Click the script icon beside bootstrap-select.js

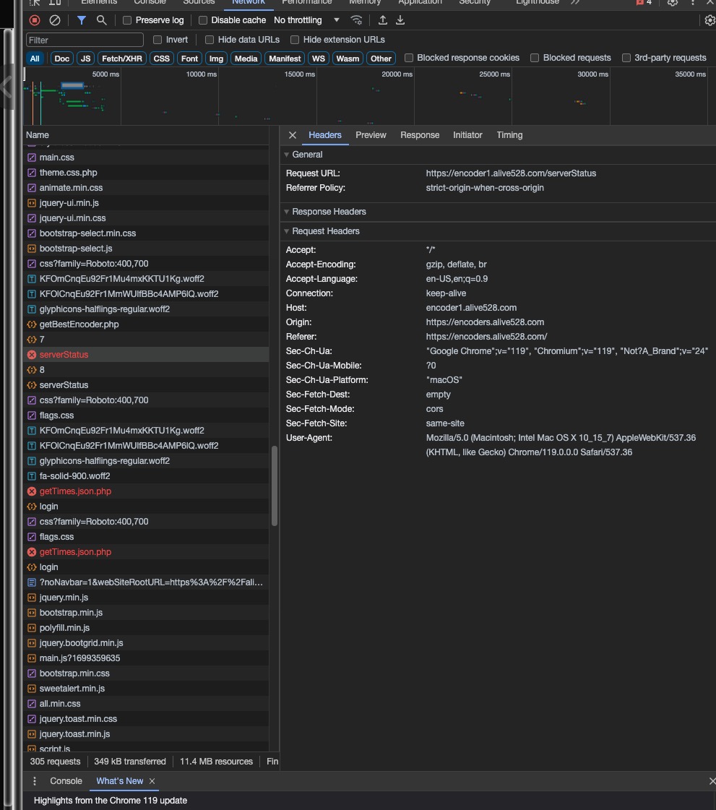[32, 249]
